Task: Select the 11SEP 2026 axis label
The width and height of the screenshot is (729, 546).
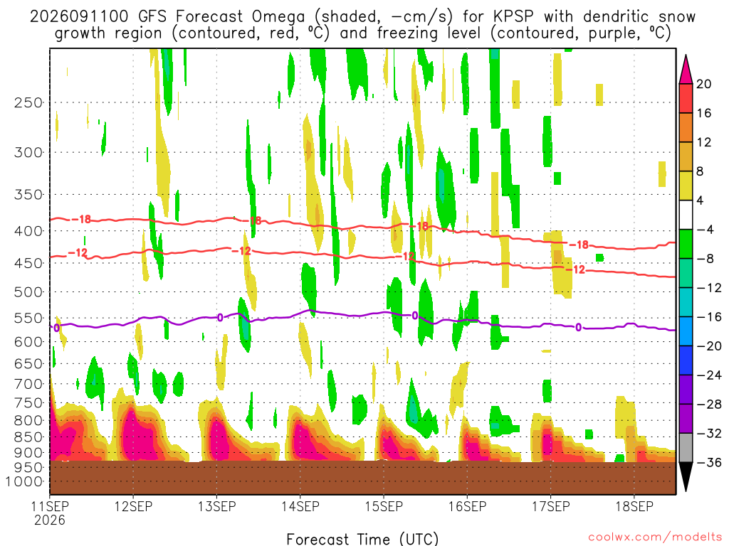Action: point(50,513)
